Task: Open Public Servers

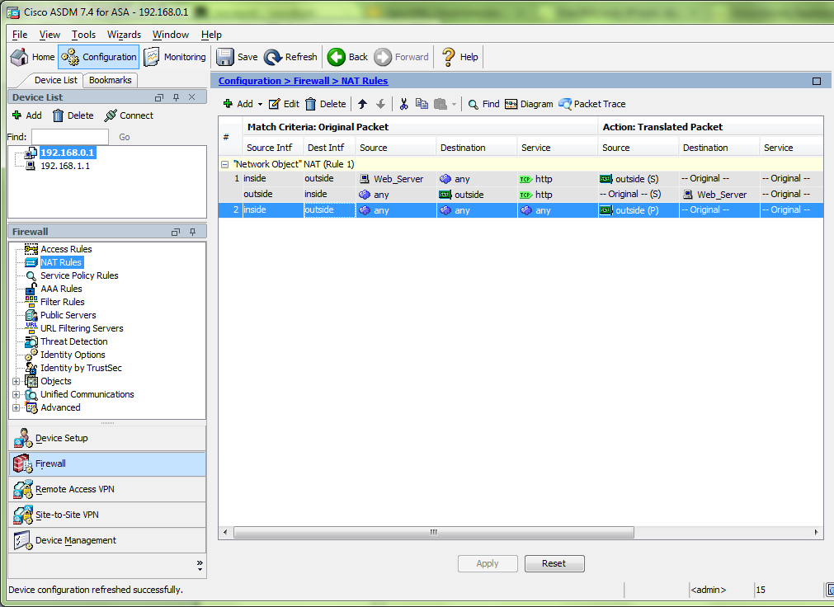Action: (x=68, y=315)
